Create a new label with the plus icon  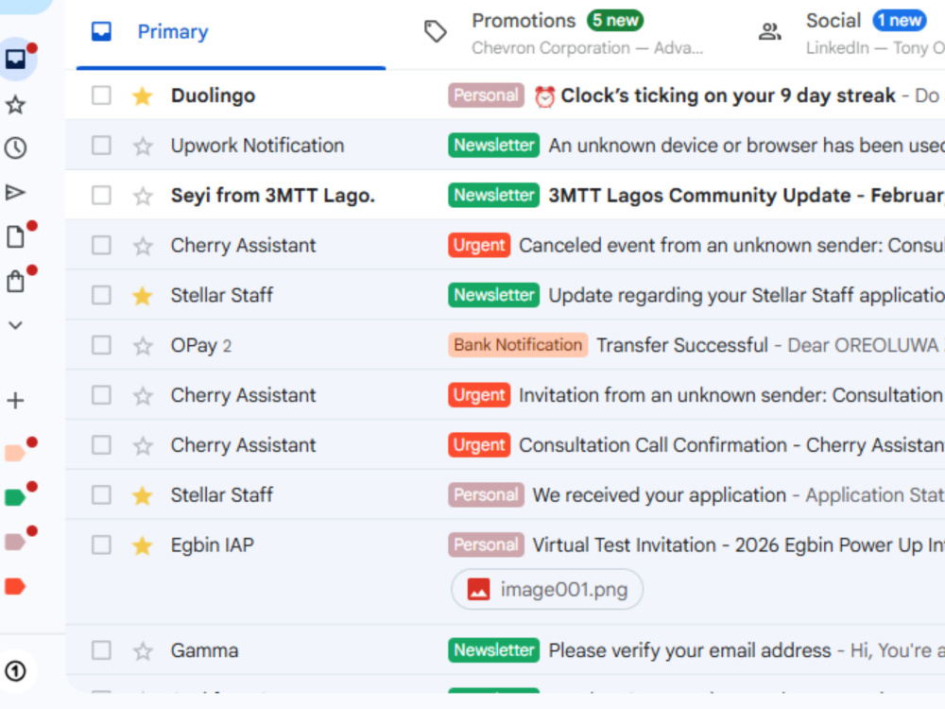tap(16, 401)
